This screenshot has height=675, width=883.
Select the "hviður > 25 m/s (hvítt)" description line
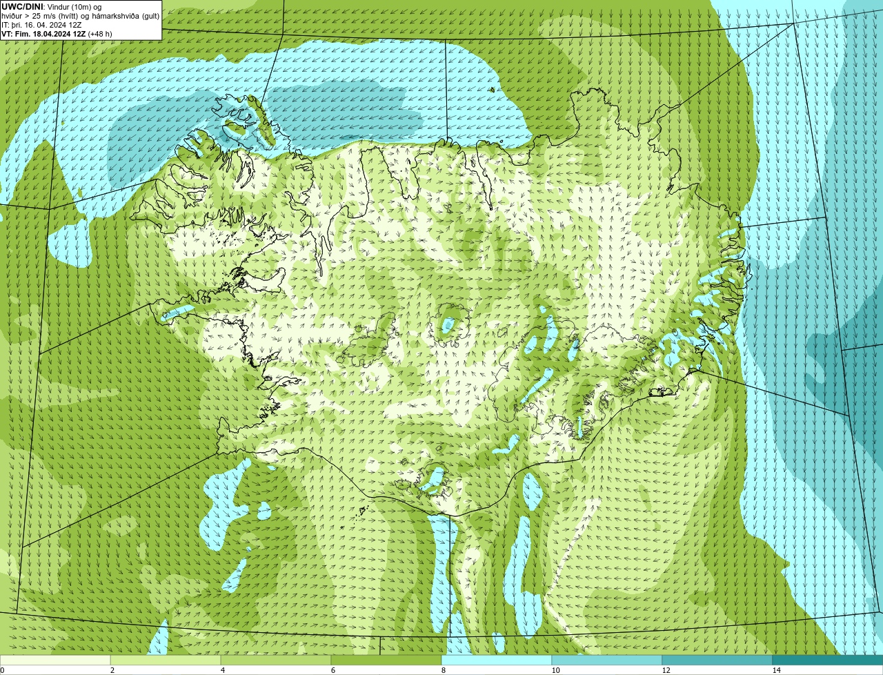(x=81, y=16)
